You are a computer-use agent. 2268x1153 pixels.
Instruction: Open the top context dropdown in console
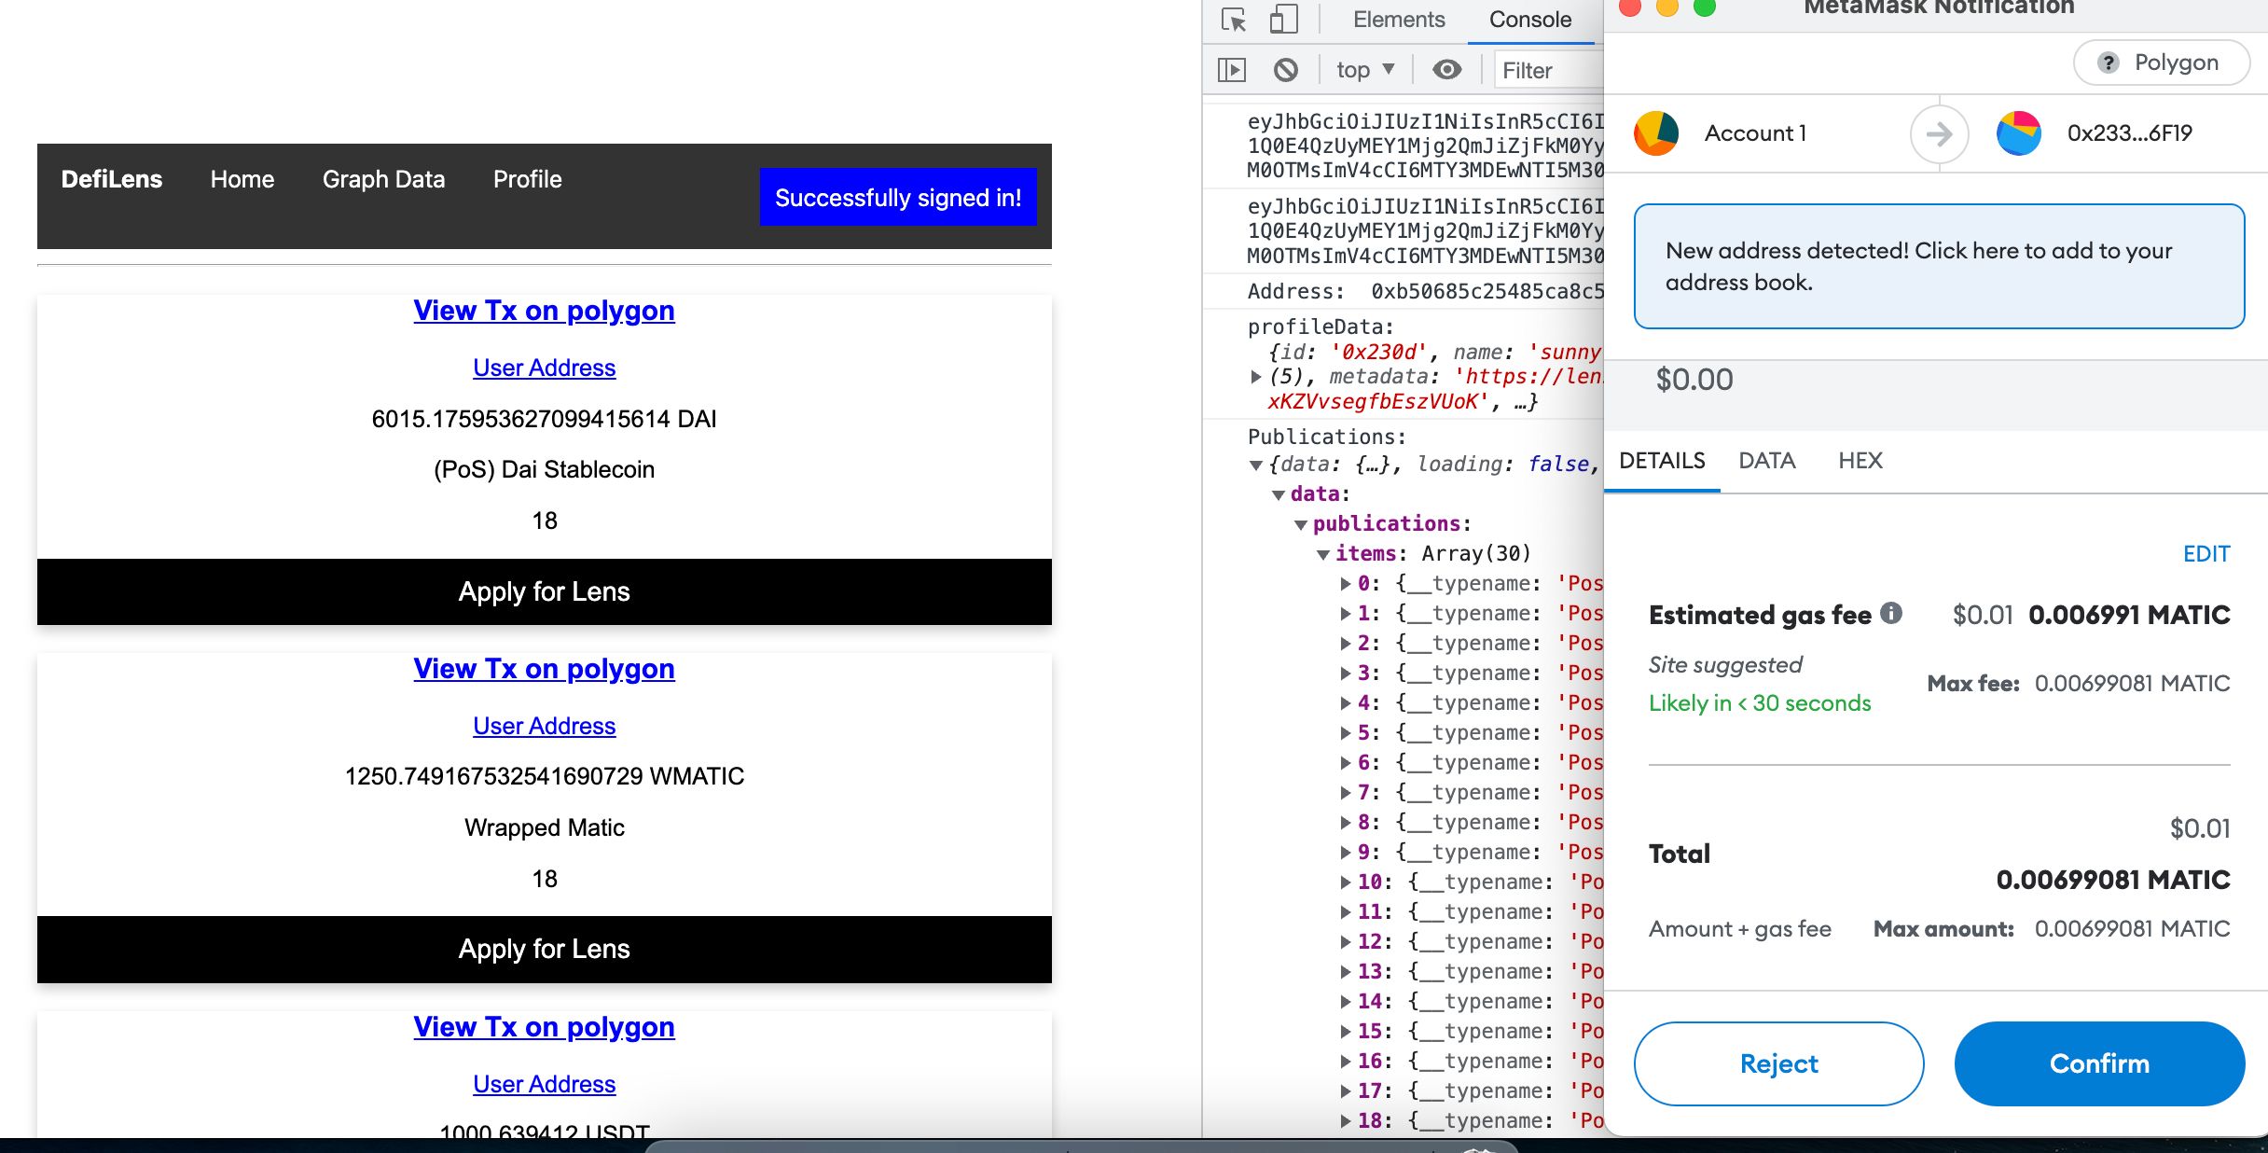pyautogui.click(x=1365, y=70)
